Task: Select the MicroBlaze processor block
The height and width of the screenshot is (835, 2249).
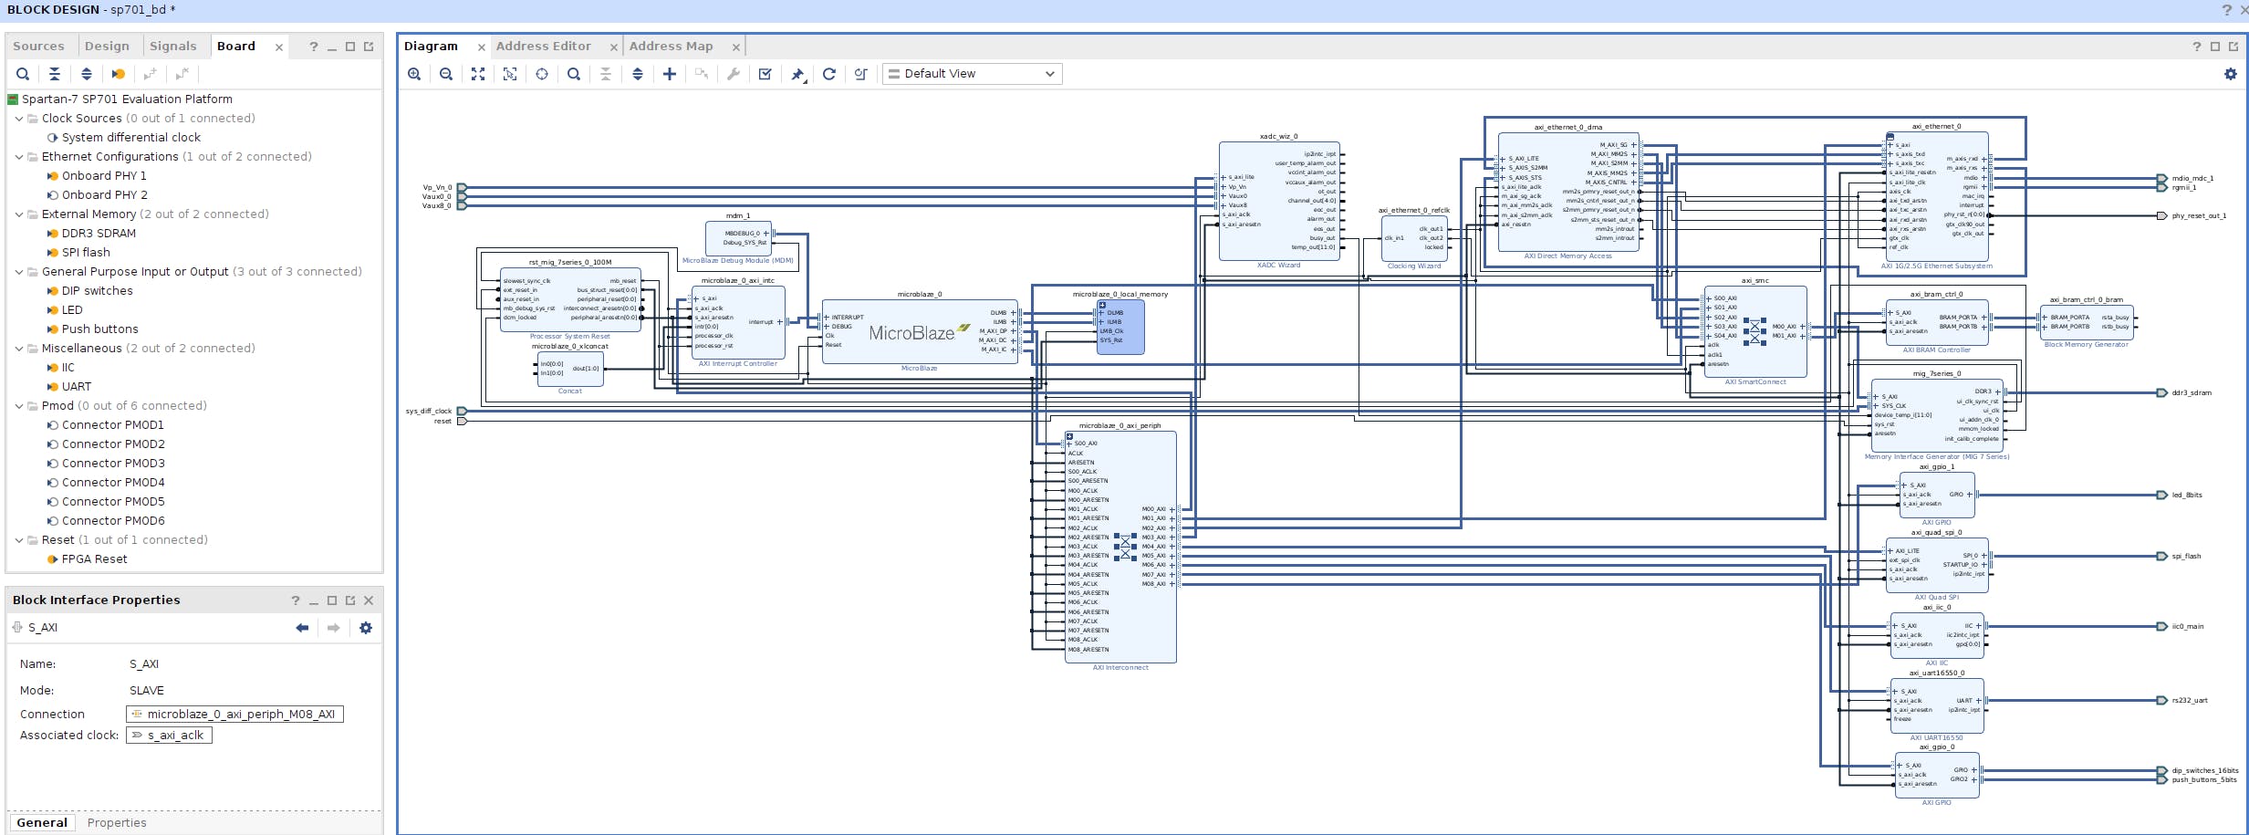Action: (920, 332)
